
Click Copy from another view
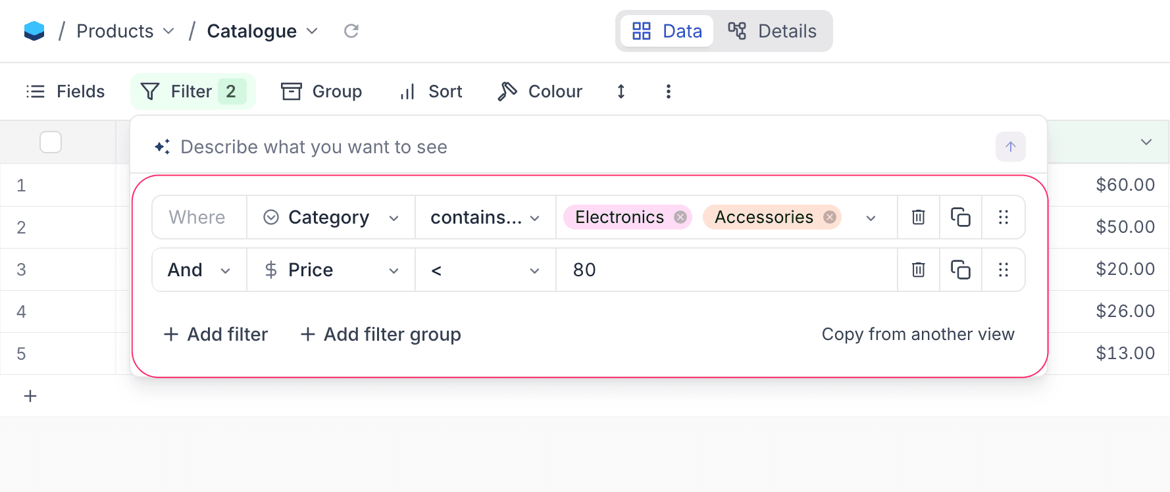tap(917, 334)
